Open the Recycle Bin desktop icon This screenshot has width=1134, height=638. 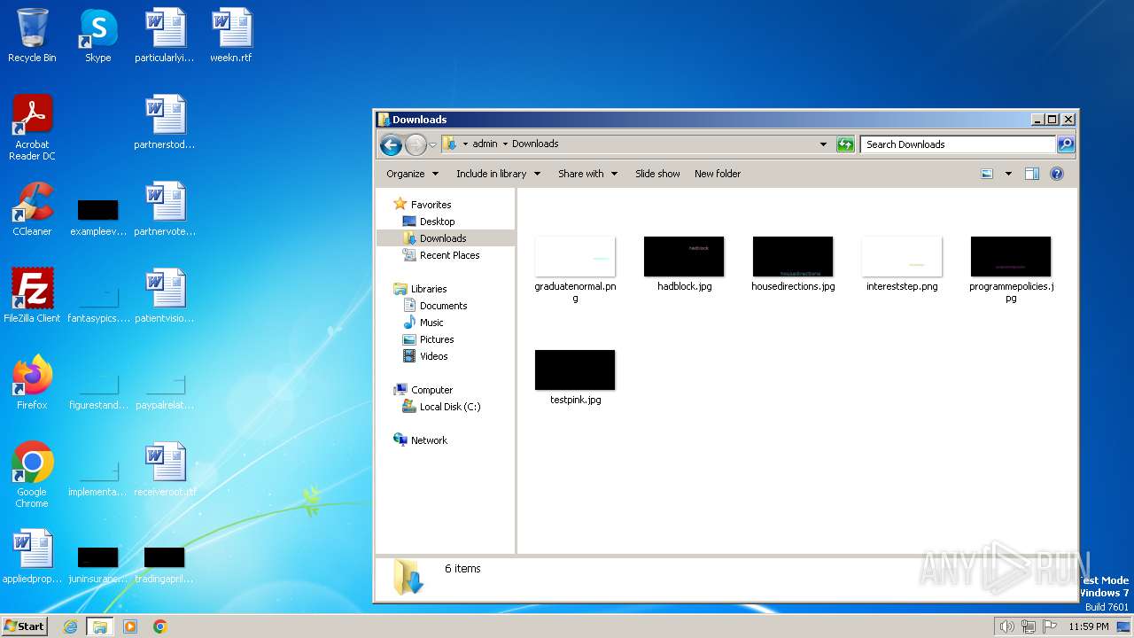(x=32, y=35)
